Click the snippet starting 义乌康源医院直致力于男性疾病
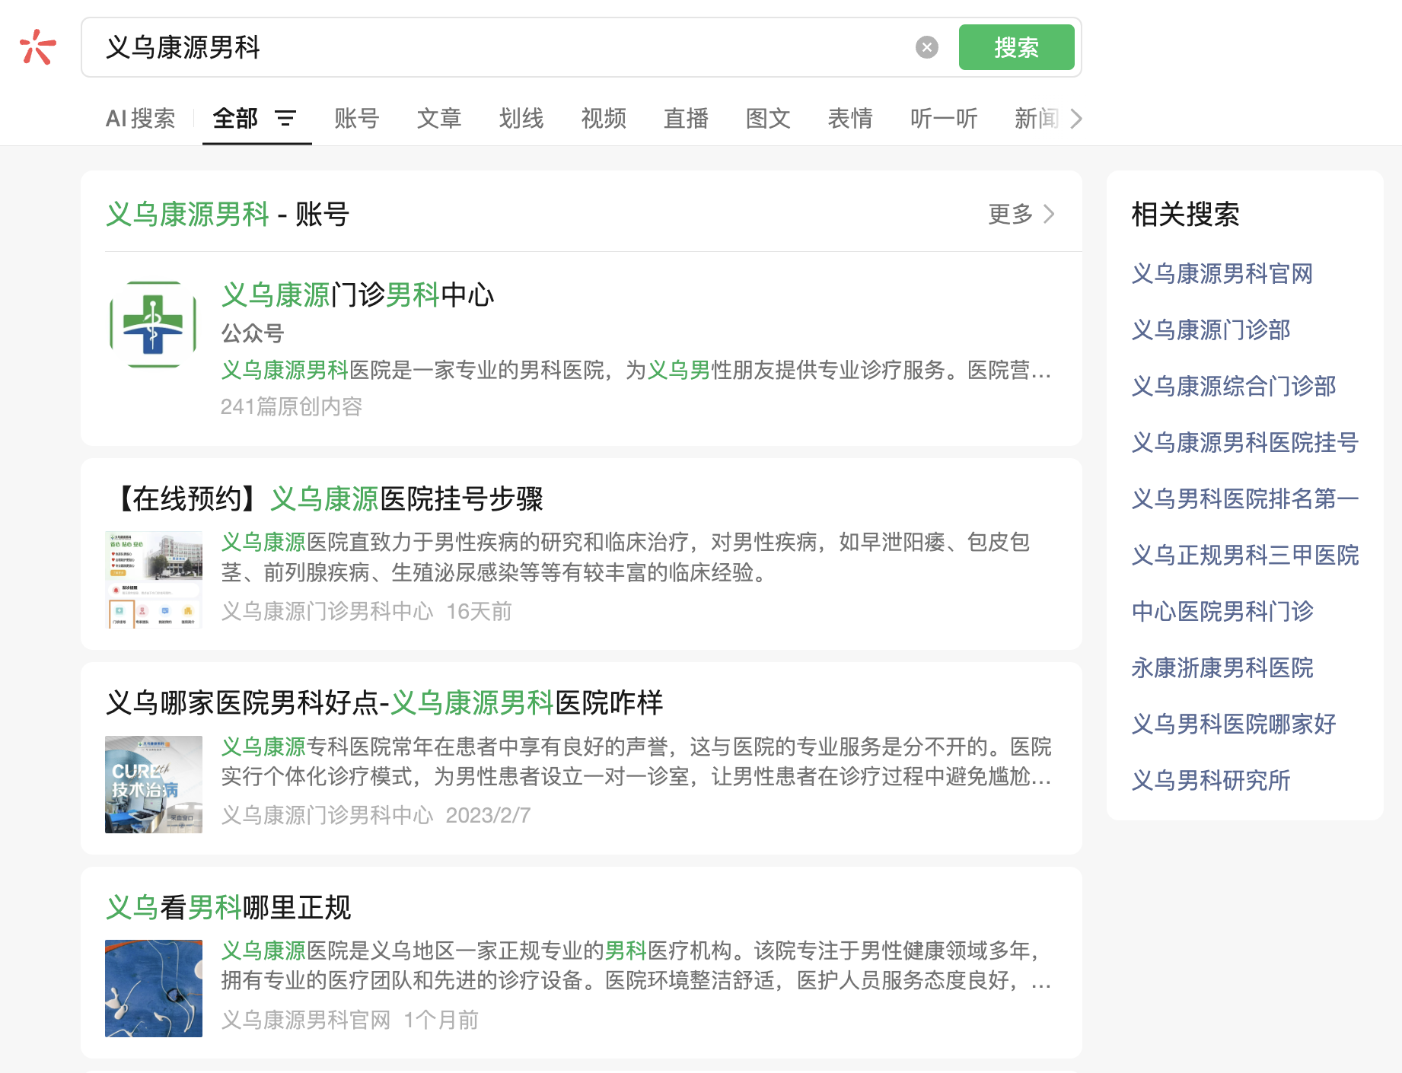 (x=626, y=557)
